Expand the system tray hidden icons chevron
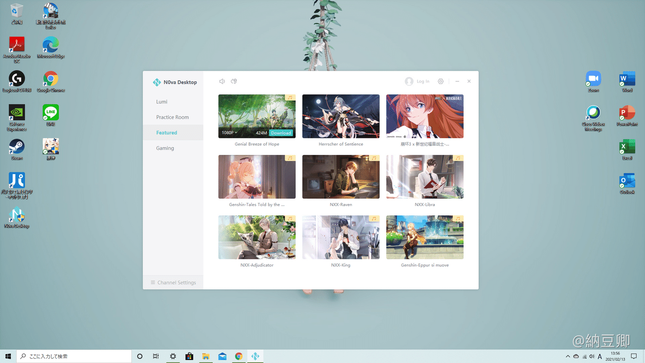The image size is (645, 363). 568,357
